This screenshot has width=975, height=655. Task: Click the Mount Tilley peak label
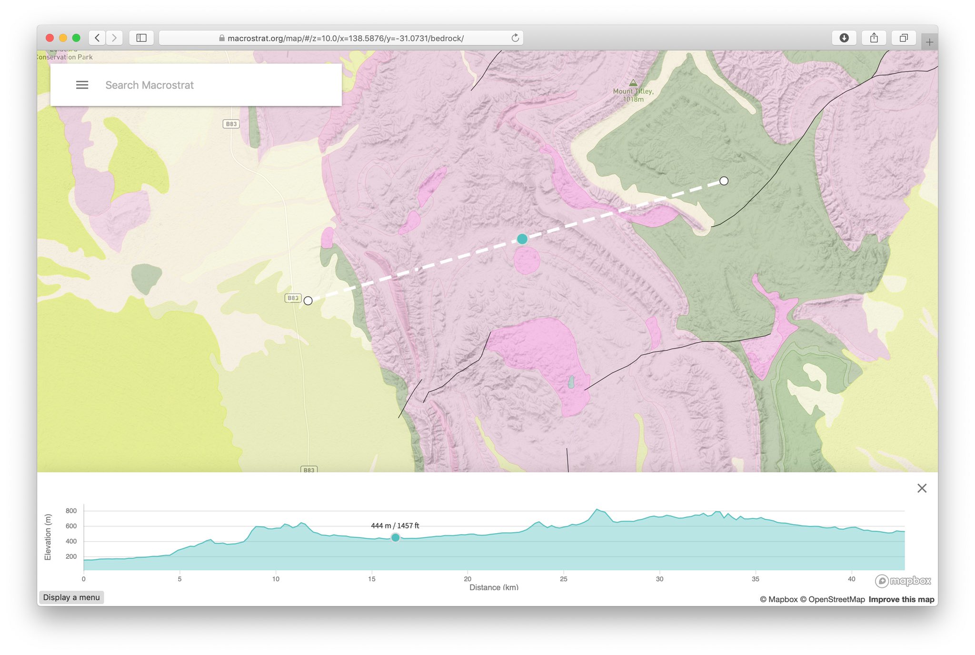click(633, 94)
